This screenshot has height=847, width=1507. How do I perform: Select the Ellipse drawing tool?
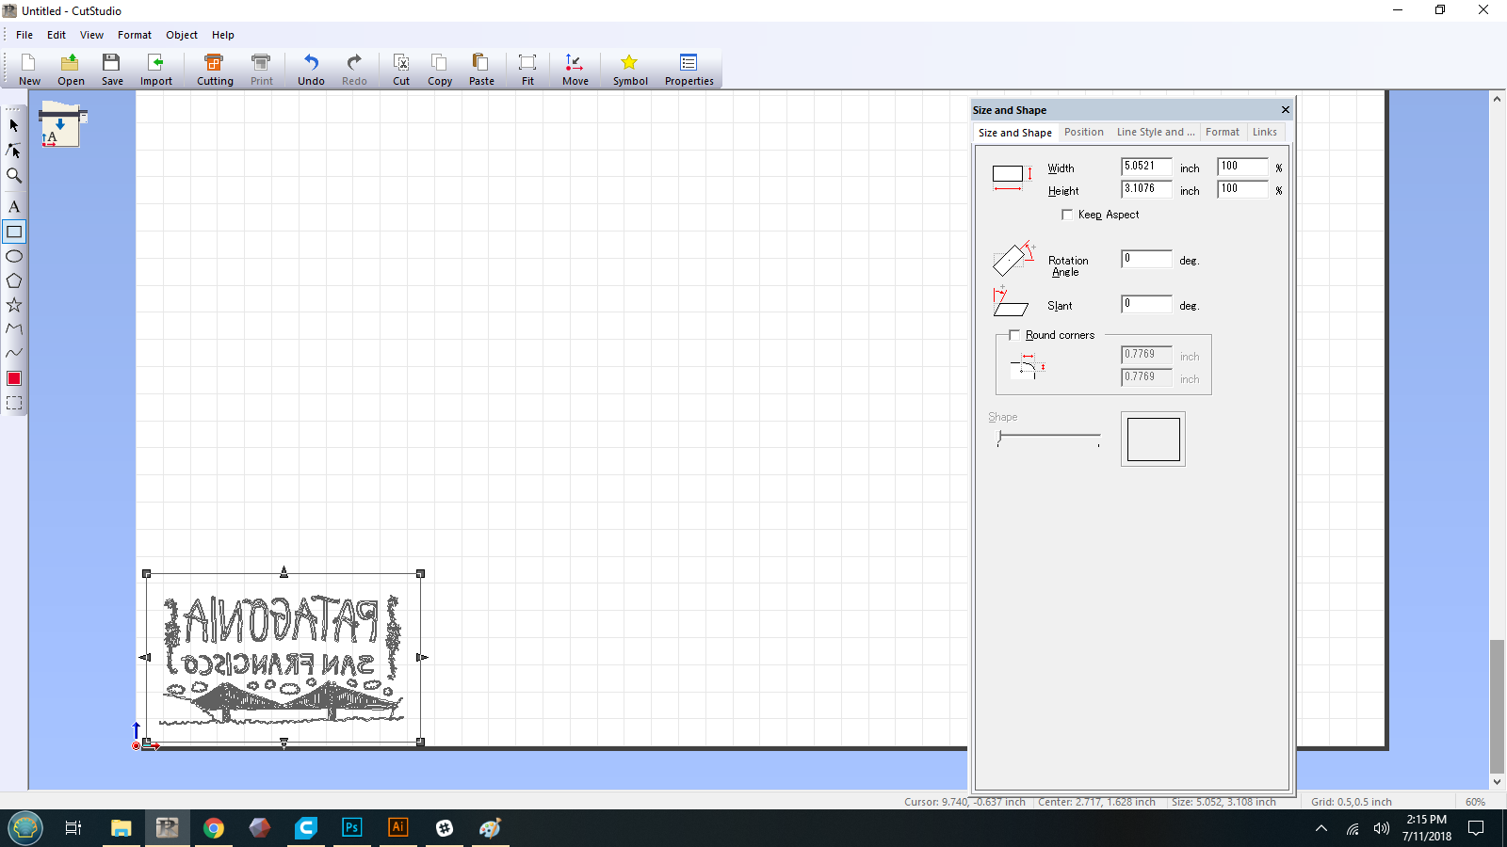coord(14,256)
